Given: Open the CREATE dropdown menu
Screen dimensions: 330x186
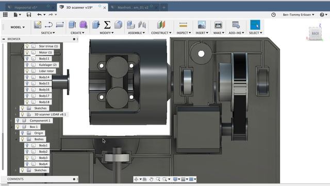Looking at the screenshot, I should point(77,33).
